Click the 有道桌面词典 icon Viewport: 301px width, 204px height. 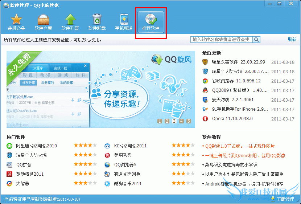(x=107, y=174)
